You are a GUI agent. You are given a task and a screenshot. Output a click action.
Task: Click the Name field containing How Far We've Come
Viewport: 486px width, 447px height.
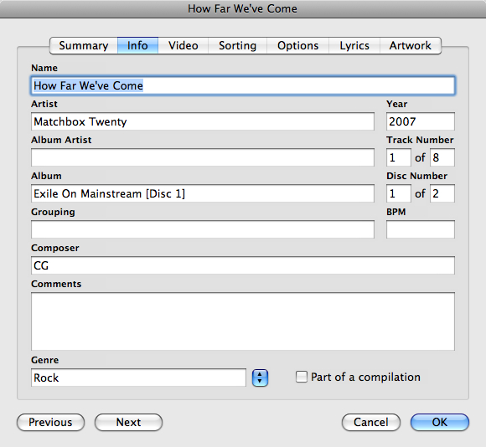(243, 85)
